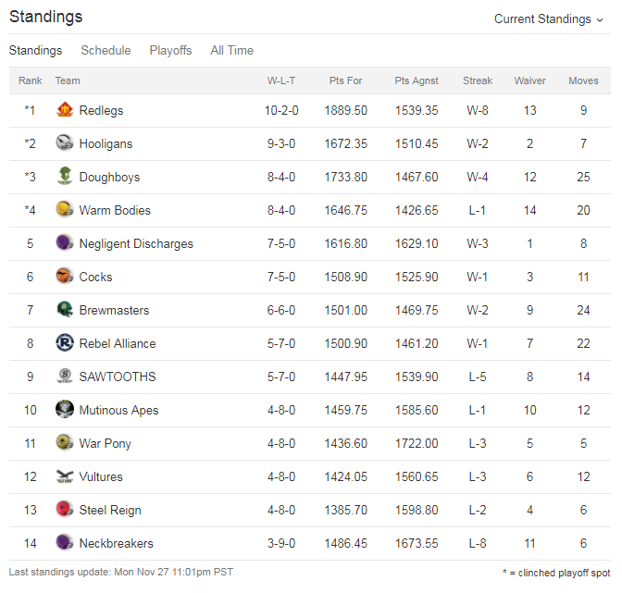Open the Mutinous Apes team logo
This screenshot has height=593, width=622.
coord(65,410)
